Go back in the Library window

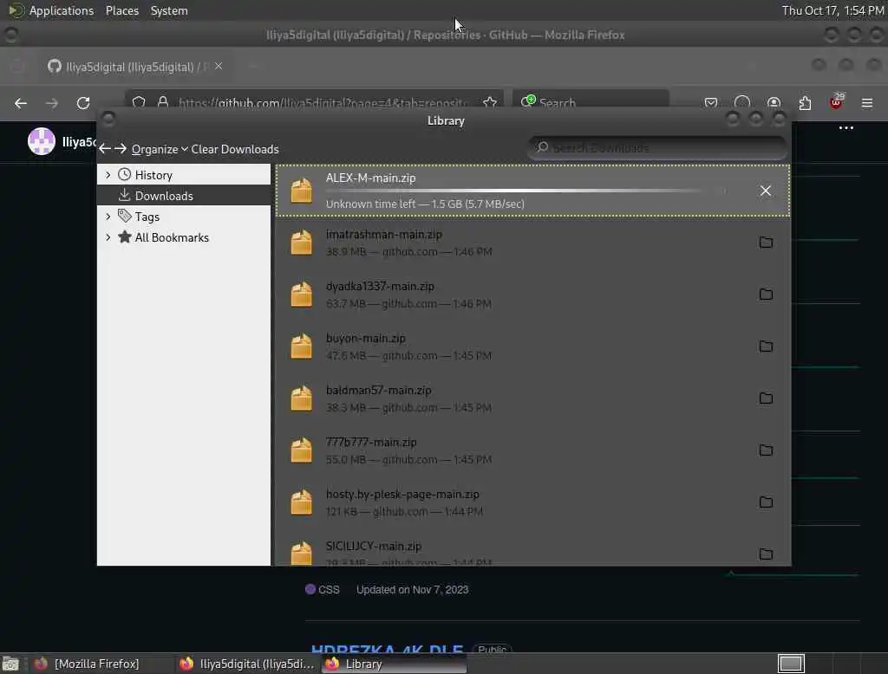pos(105,149)
